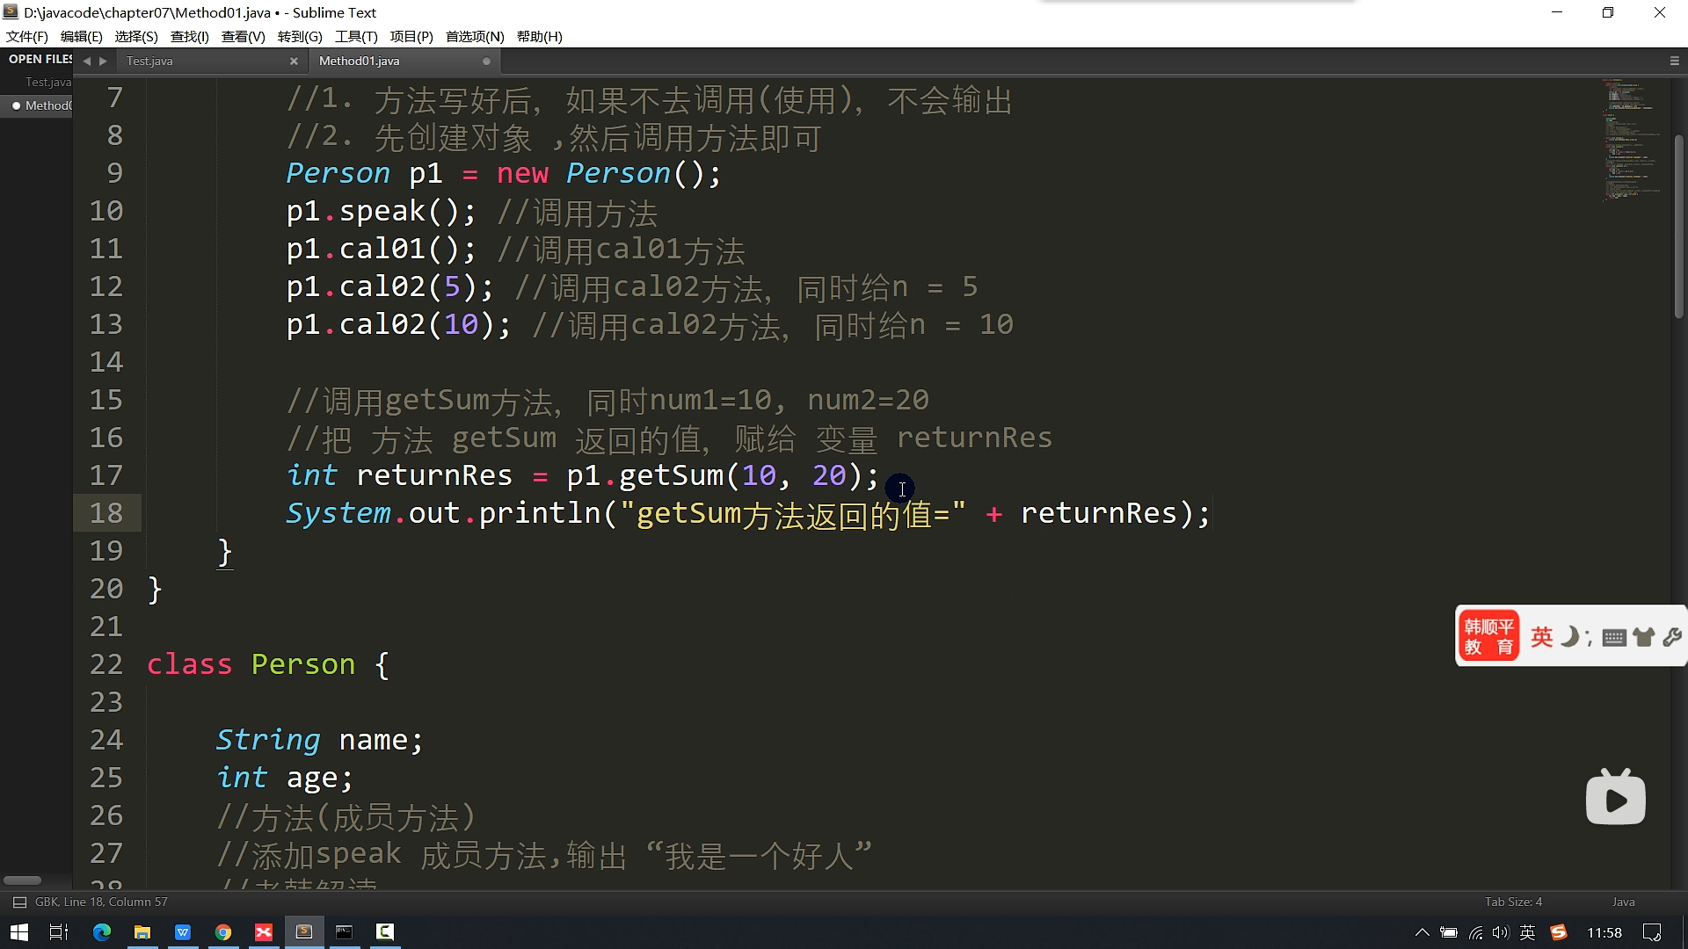
Task: Toggle the moon icon in IME toolbar
Action: 1568,637
